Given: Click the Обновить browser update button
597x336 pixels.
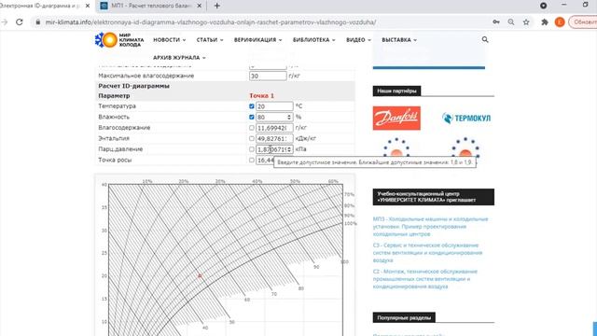Looking at the screenshot, I should (583, 22).
